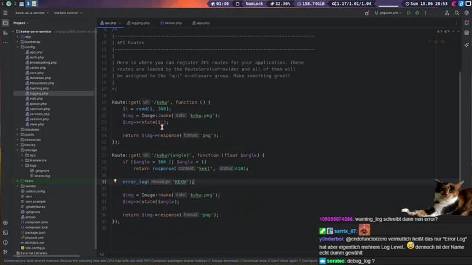Open the Project view selector dropdown

click(x=21, y=23)
